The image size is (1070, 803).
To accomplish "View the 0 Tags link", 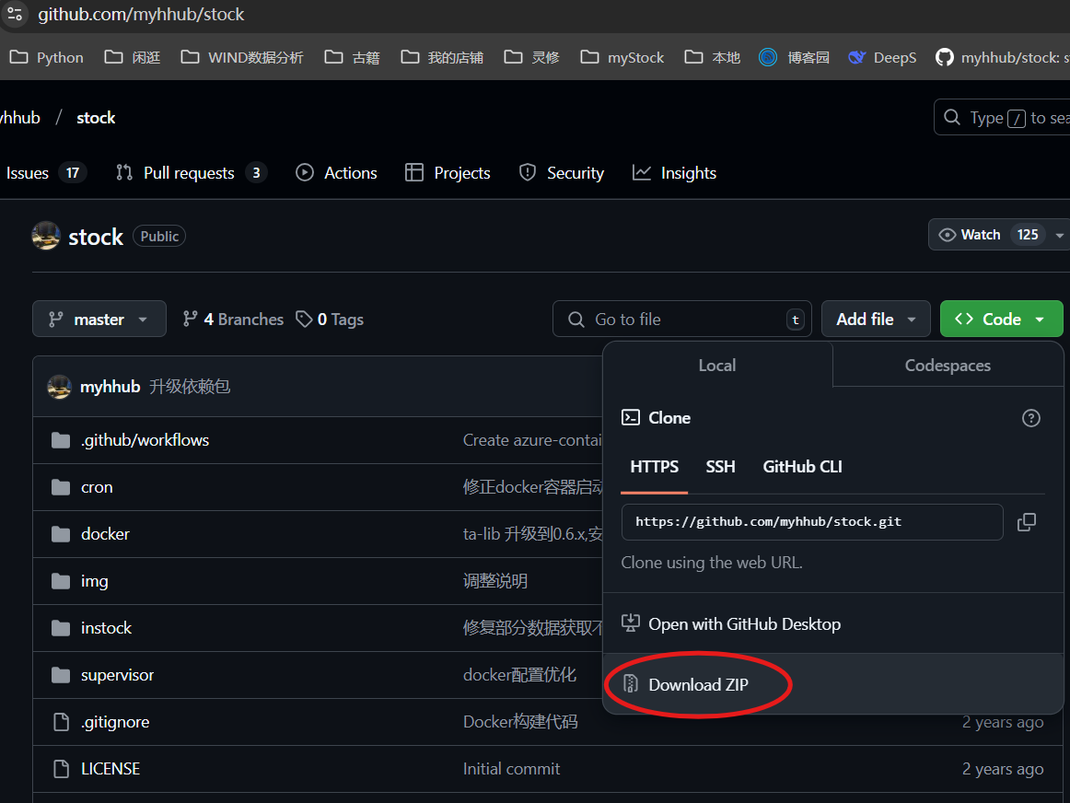I will tap(330, 320).
